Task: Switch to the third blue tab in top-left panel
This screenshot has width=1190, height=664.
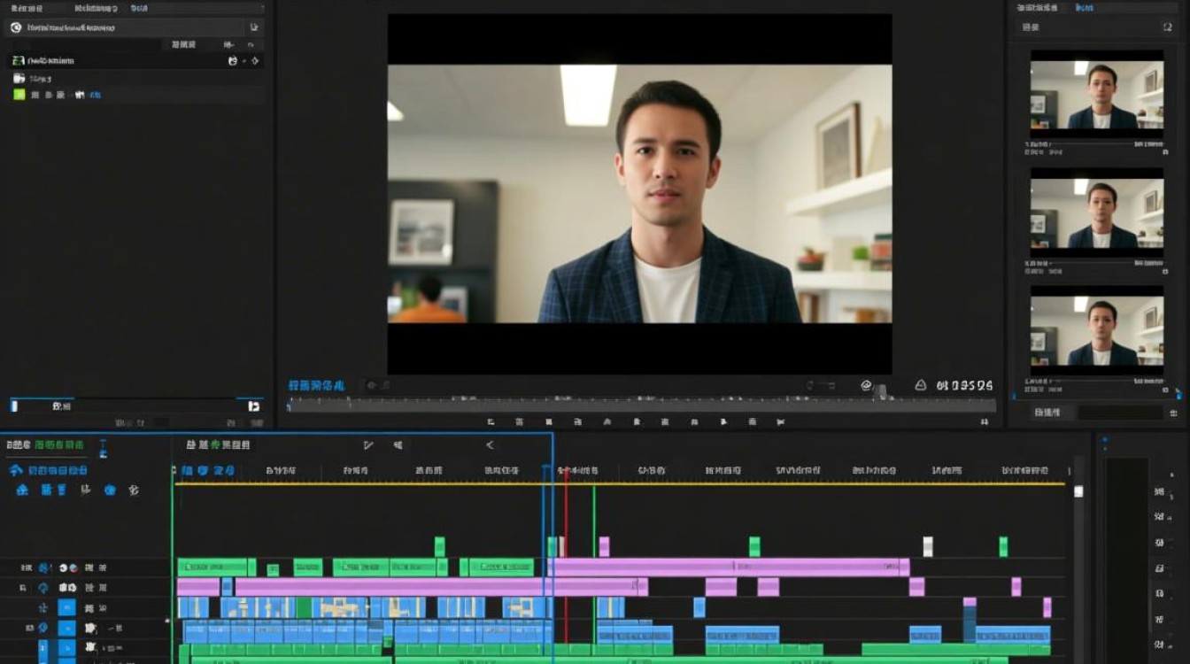Action: pos(139,7)
